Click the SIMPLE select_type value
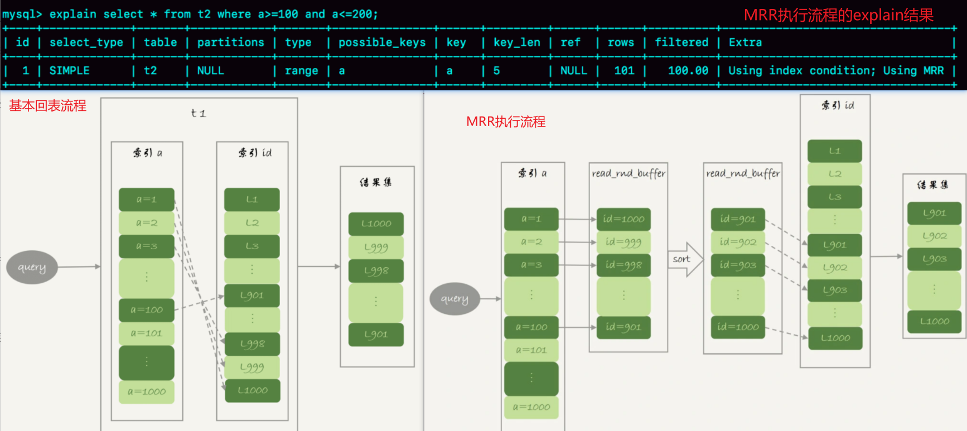This screenshot has height=431, width=967. [69, 71]
